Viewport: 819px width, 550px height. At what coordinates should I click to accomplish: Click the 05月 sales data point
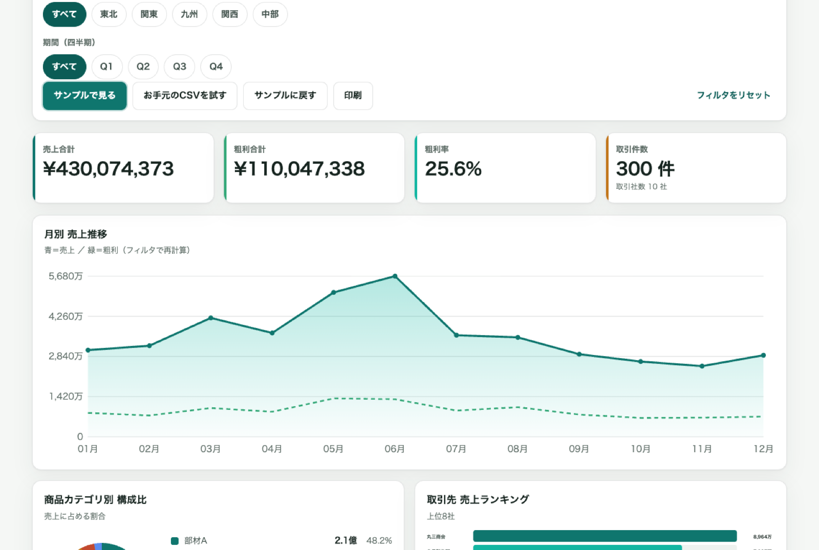(x=334, y=293)
